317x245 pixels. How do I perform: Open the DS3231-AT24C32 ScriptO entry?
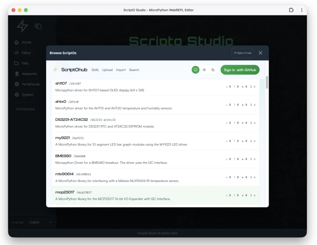(x=155, y=123)
